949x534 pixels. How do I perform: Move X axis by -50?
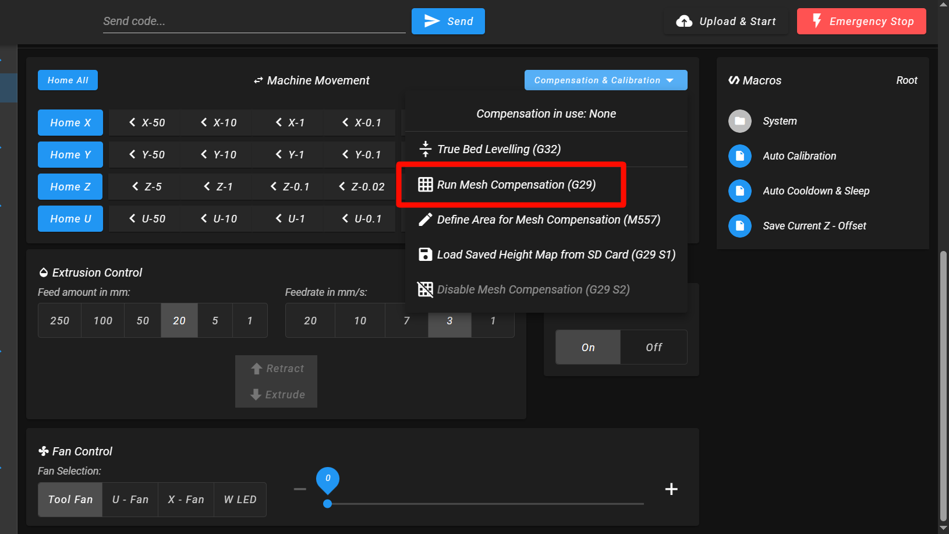point(147,123)
